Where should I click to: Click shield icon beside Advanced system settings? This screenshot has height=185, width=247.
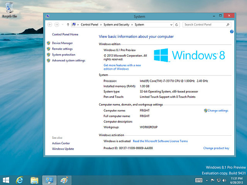pyautogui.click(x=49, y=61)
